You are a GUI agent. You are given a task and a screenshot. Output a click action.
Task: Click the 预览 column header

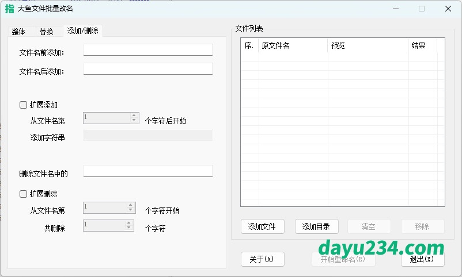tap(368, 46)
